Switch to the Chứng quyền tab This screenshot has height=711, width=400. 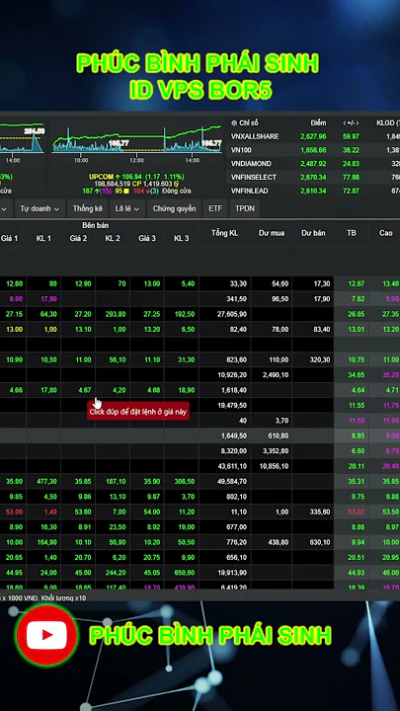point(174,208)
